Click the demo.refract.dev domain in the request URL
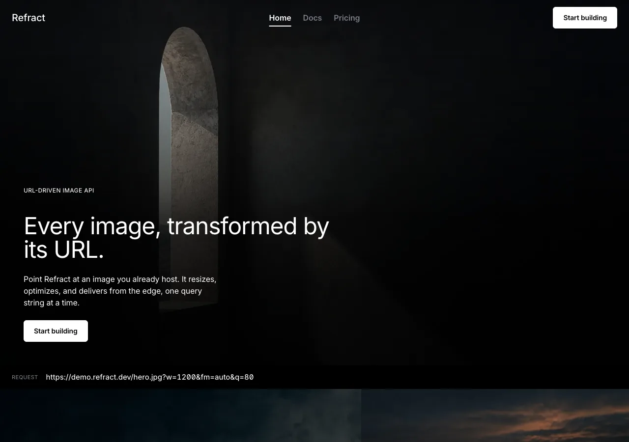 [x=102, y=377]
